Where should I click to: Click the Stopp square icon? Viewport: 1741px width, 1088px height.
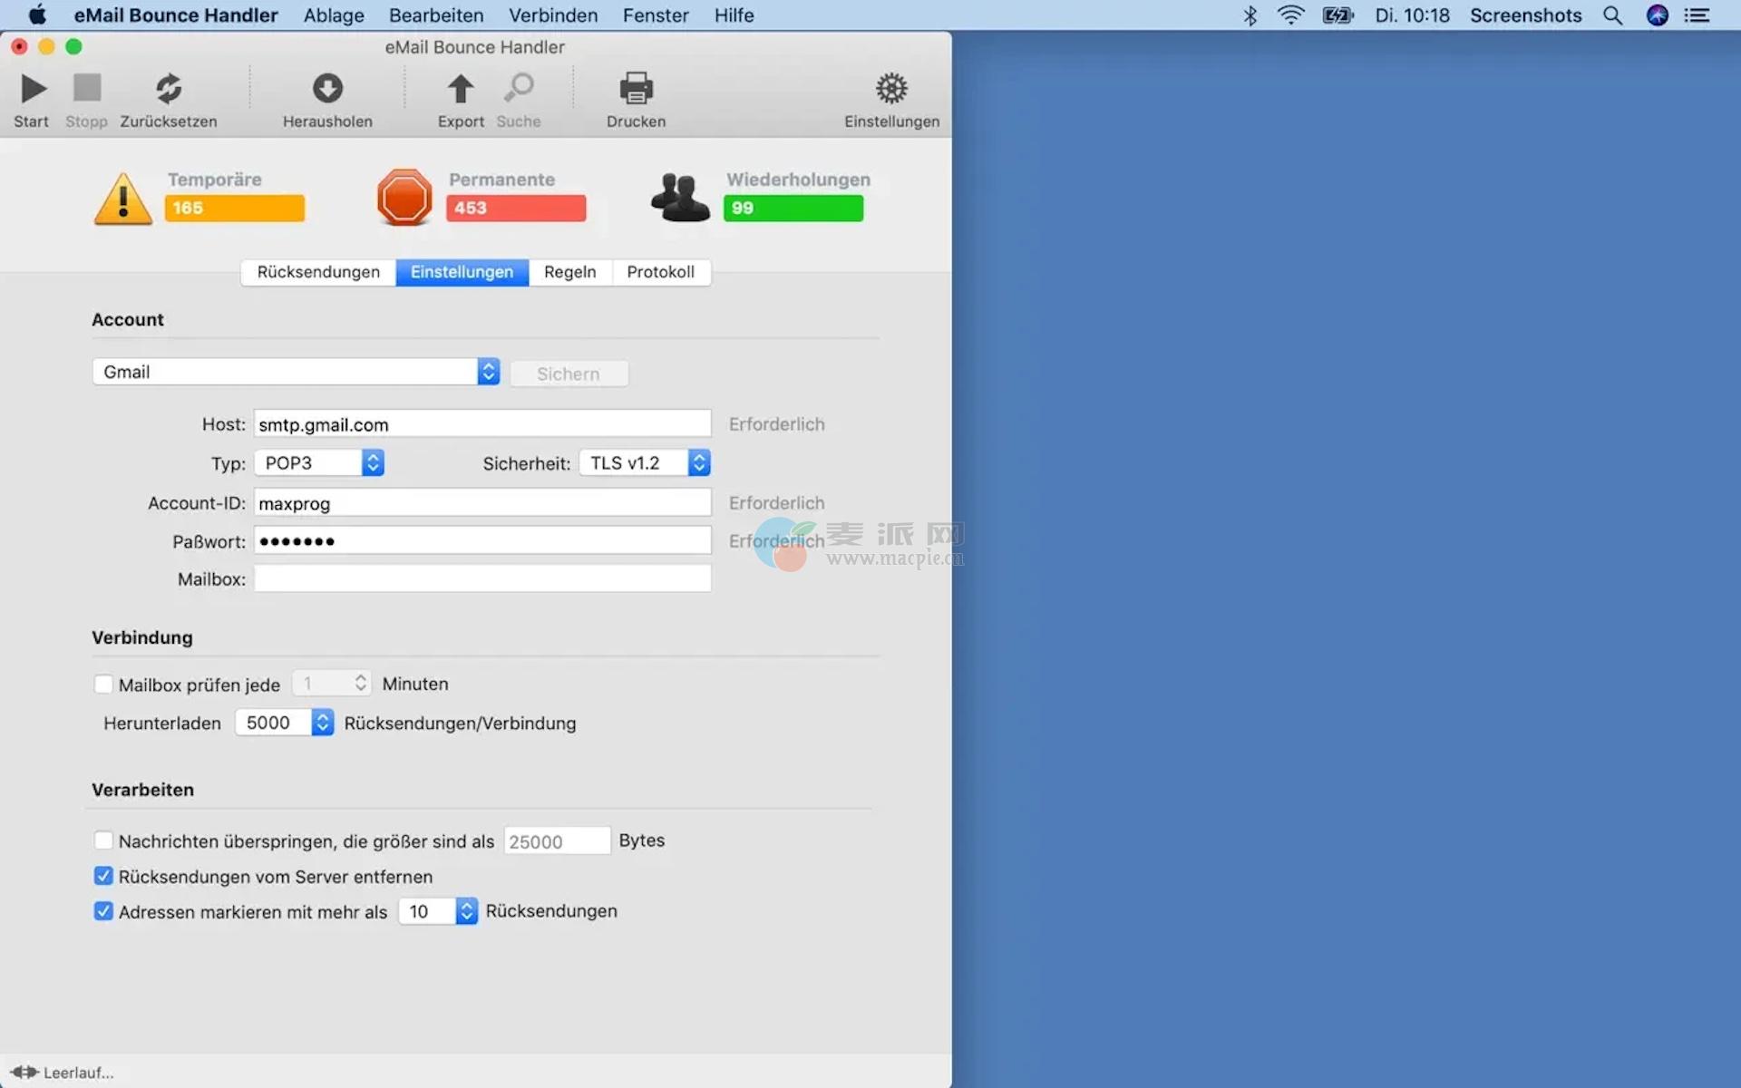pyautogui.click(x=87, y=89)
